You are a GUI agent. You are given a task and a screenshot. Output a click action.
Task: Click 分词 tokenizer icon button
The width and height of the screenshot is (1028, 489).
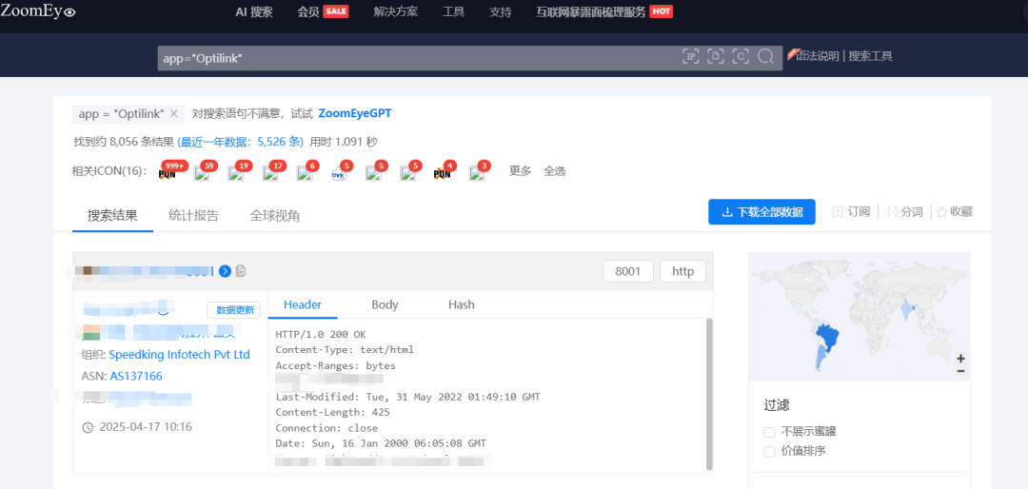point(904,212)
